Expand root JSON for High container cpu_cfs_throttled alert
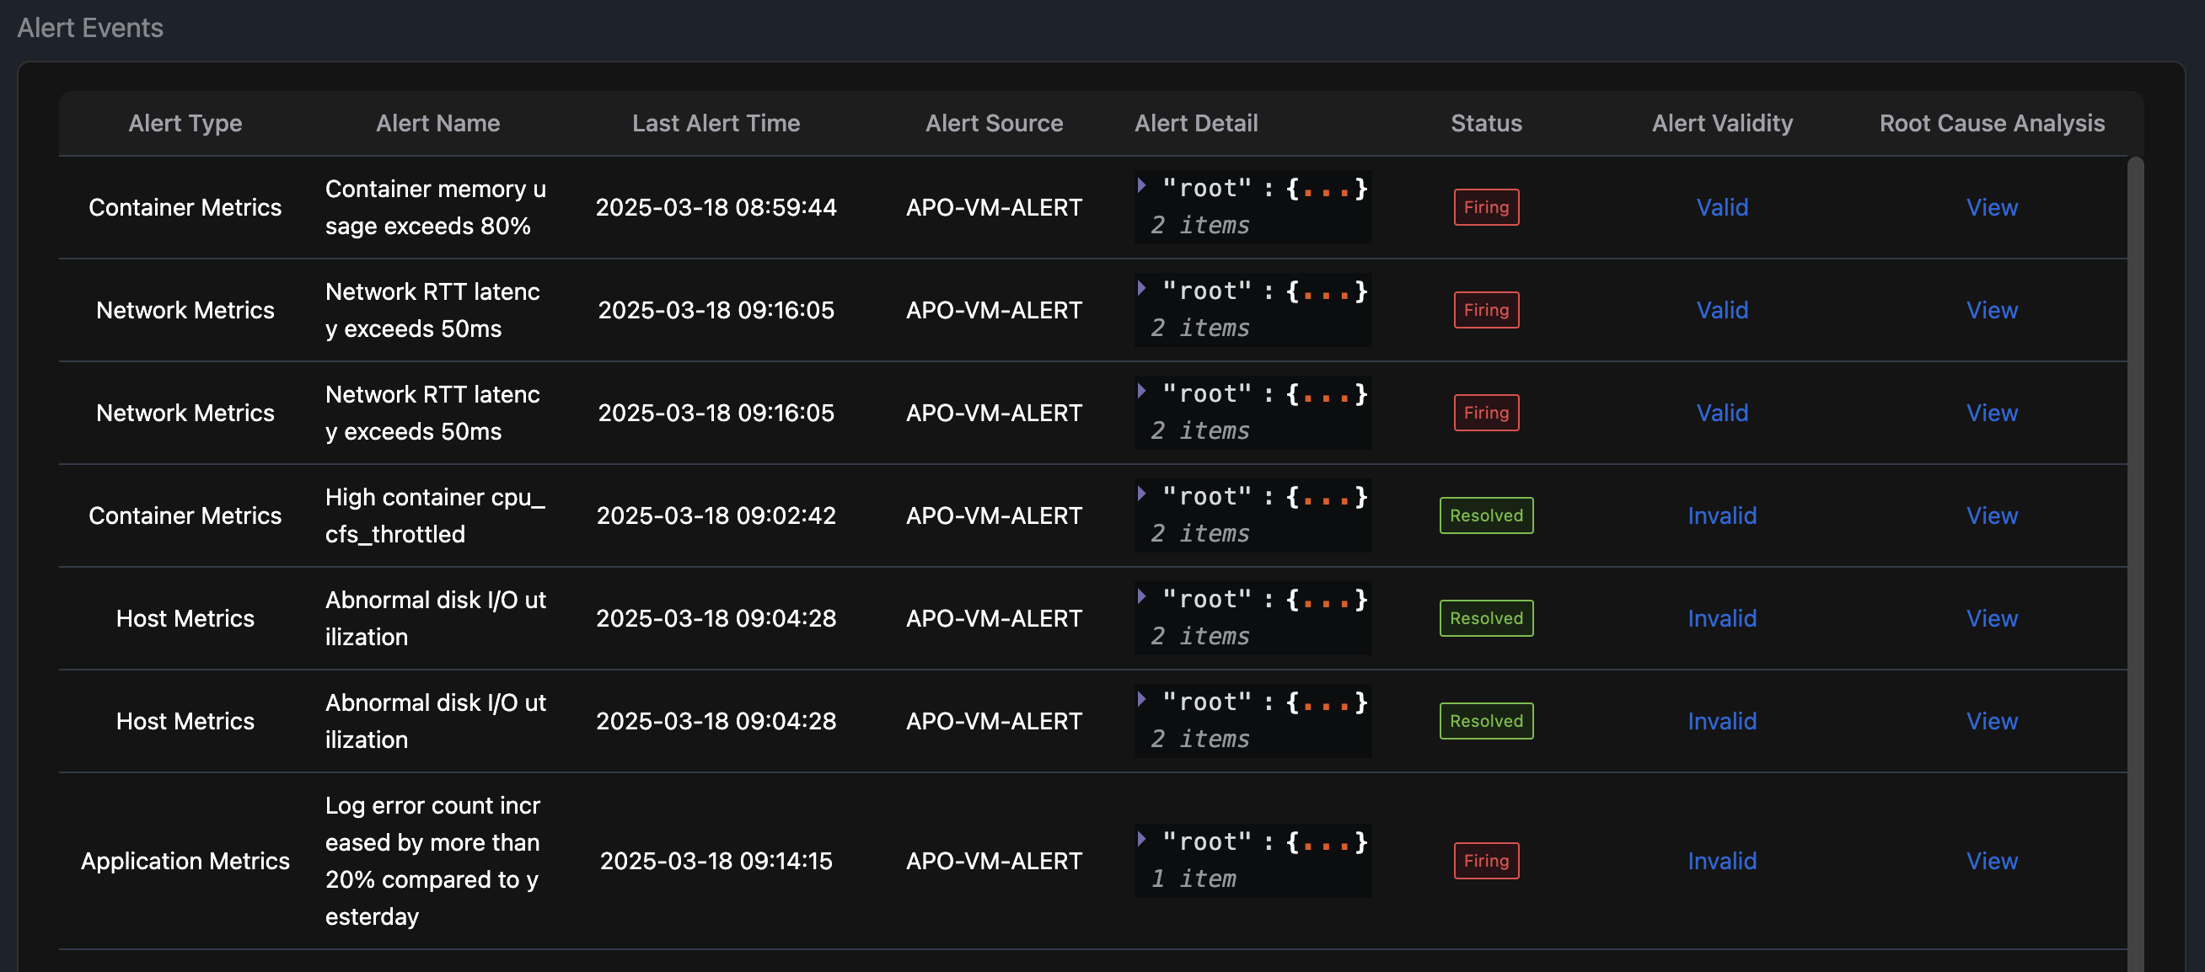The height and width of the screenshot is (972, 2205). [1142, 494]
